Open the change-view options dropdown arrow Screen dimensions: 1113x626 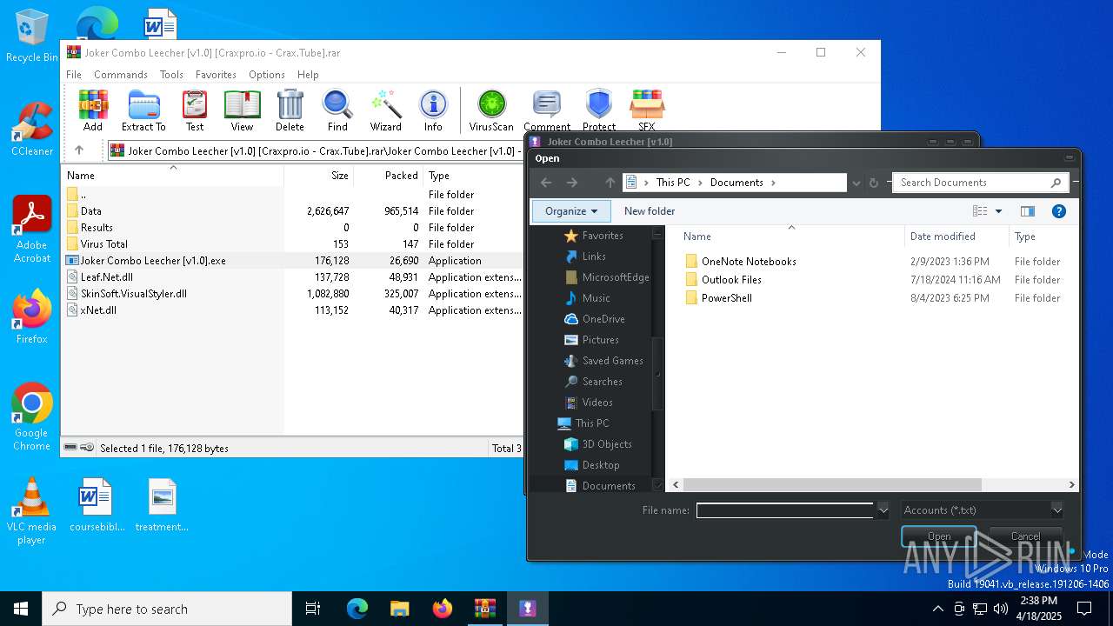tap(998, 211)
